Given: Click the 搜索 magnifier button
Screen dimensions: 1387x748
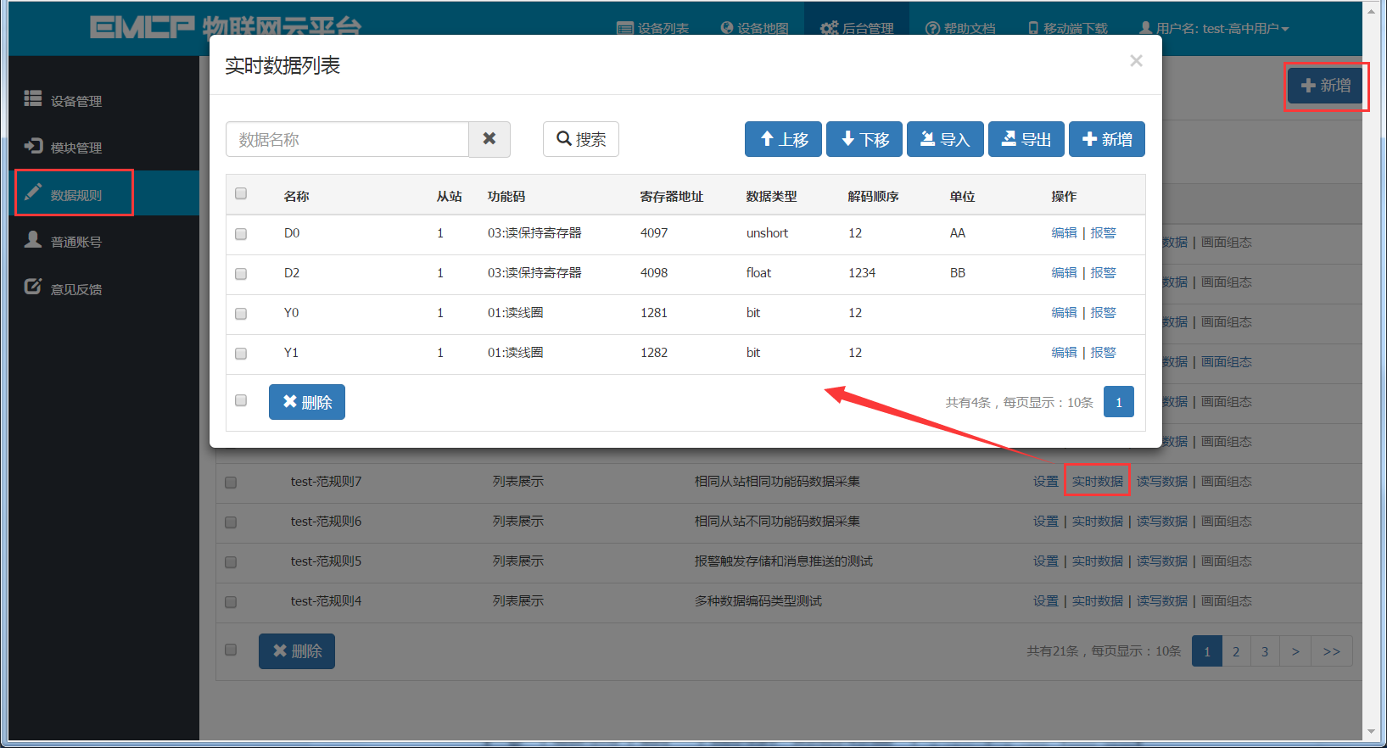Looking at the screenshot, I should [581, 139].
